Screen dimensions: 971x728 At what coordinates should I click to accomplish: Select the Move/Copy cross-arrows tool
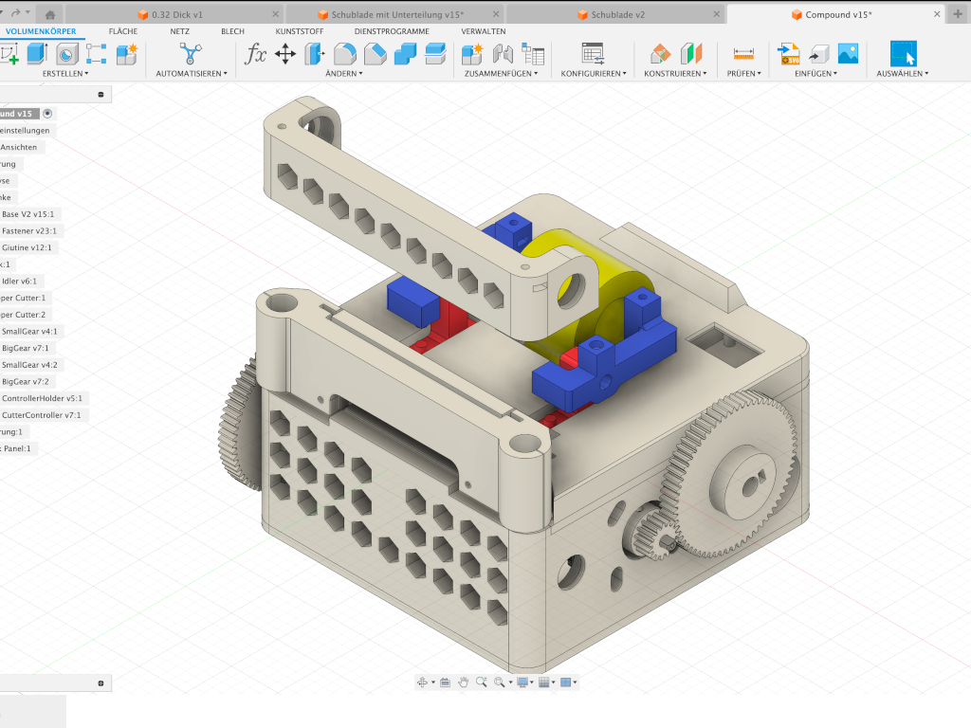pyautogui.click(x=285, y=54)
